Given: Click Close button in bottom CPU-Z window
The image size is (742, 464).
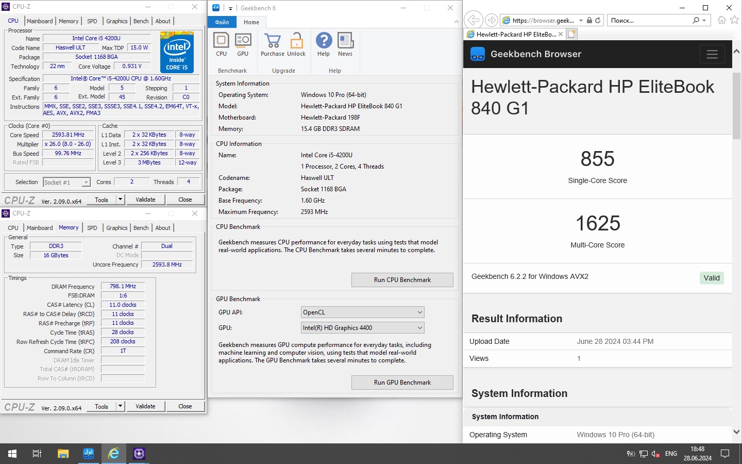Looking at the screenshot, I should 185,406.
